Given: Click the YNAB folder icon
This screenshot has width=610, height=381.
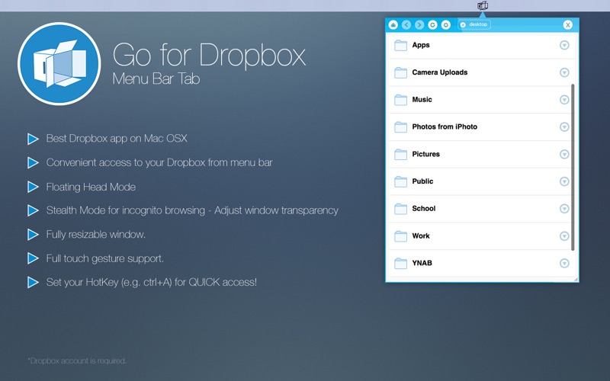Looking at the screenshot, I should pos(401,263).
